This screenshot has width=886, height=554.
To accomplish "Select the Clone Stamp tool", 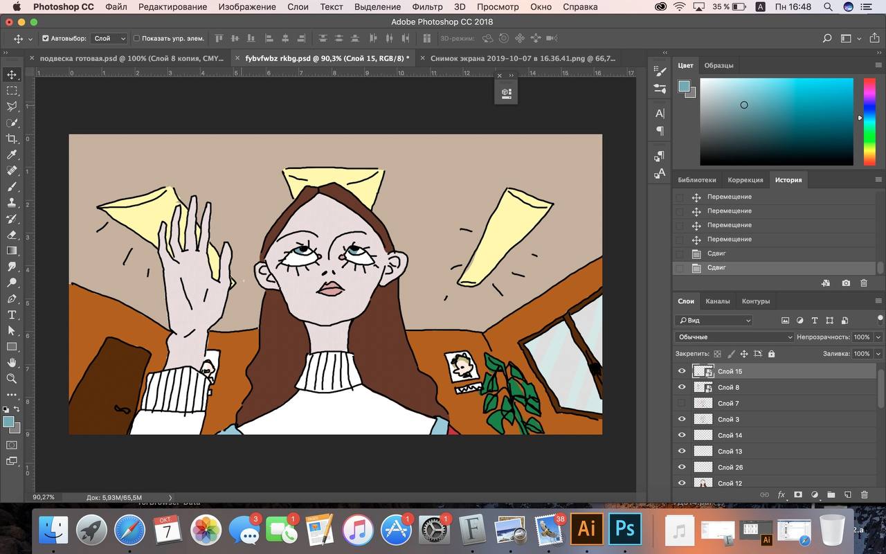I will (12, 202).
